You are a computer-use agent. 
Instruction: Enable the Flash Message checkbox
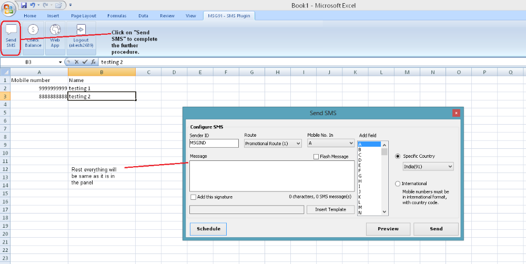316,157
